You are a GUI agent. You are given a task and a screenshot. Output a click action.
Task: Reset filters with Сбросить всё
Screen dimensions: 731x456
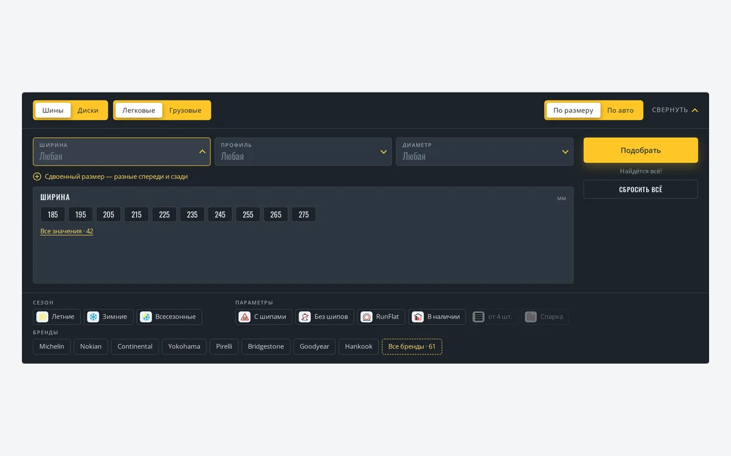click(641, 189)
